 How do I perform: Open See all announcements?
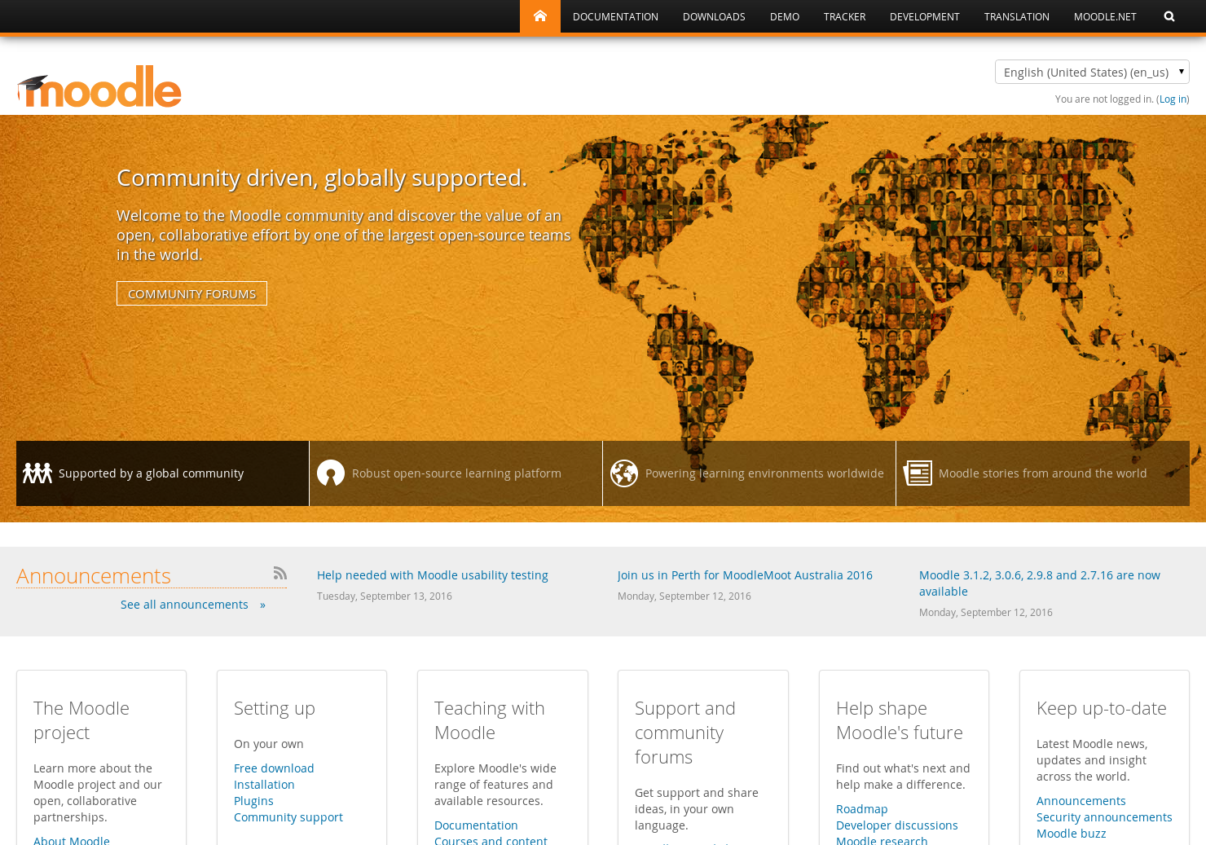pos(184,604)
